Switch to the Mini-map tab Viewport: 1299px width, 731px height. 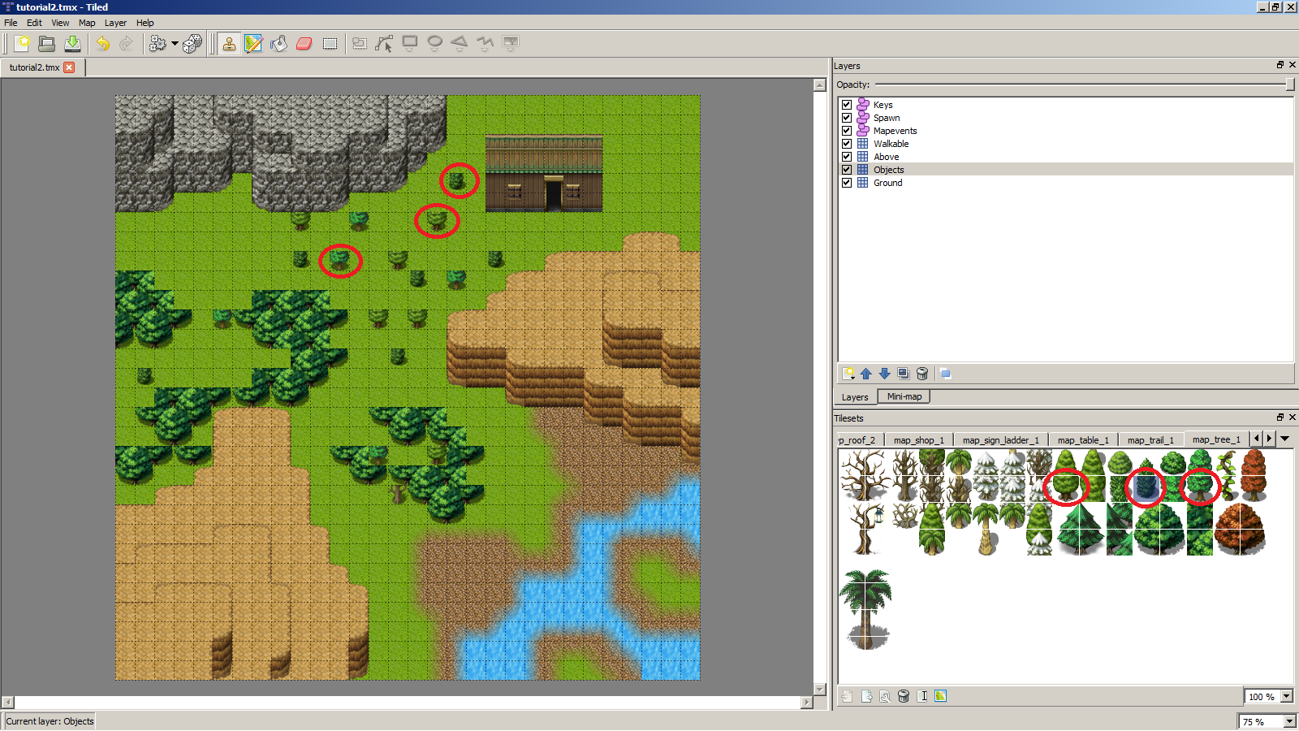904,396
